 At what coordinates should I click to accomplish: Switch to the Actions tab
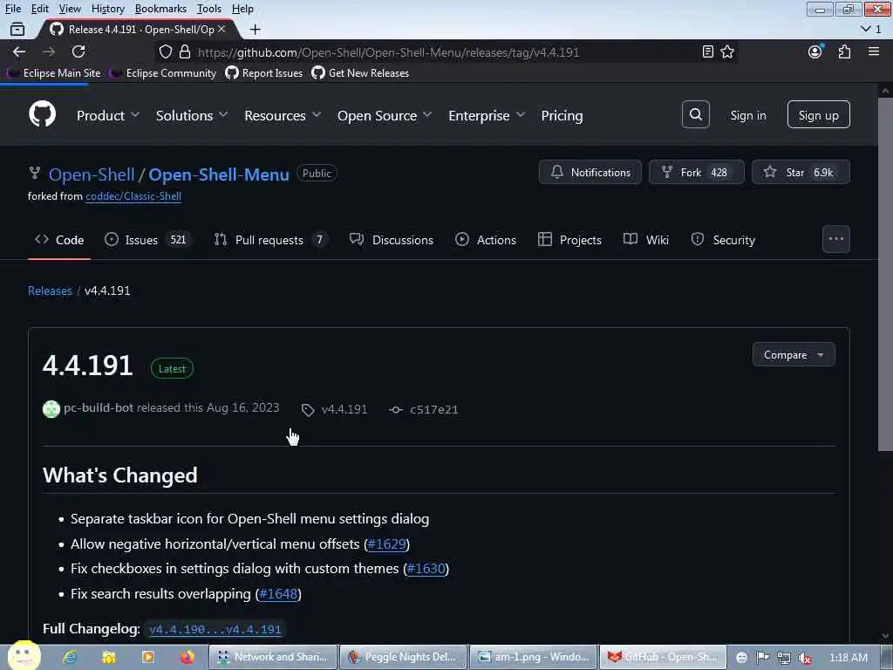486,240
